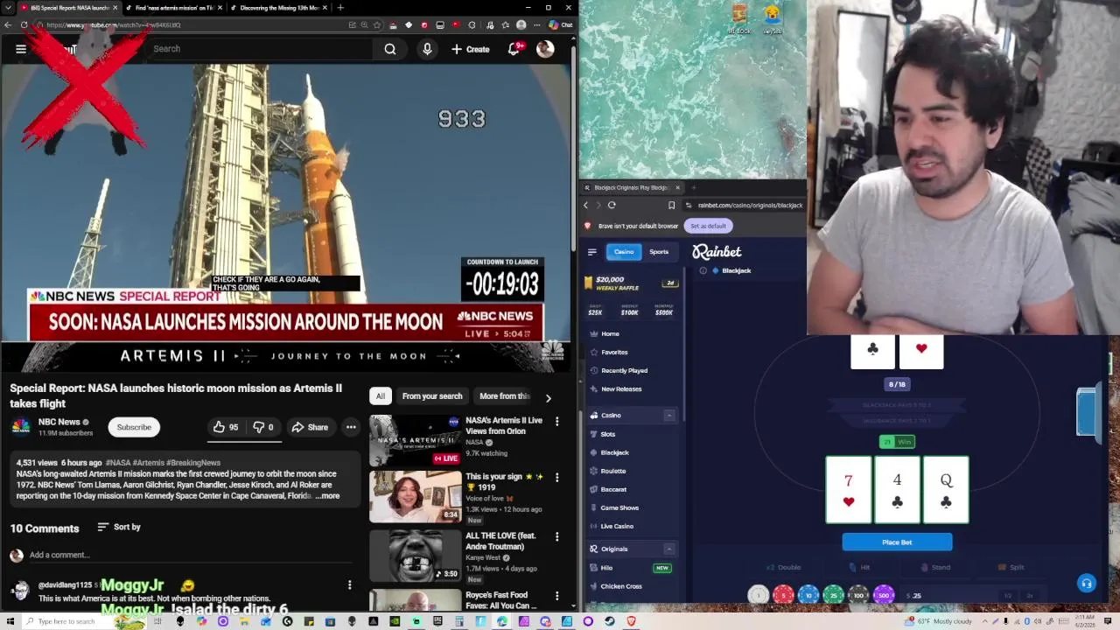Screen dimensions: 1120x630
Task: Open more actions for the video
Action: (351, 427)
